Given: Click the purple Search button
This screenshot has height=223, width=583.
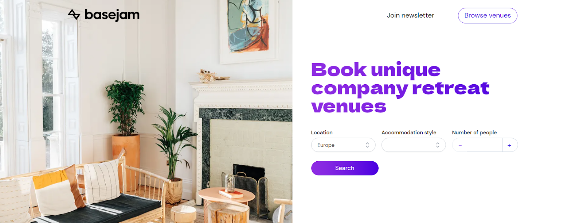Looking at the screenshot, I should (345, 168).
